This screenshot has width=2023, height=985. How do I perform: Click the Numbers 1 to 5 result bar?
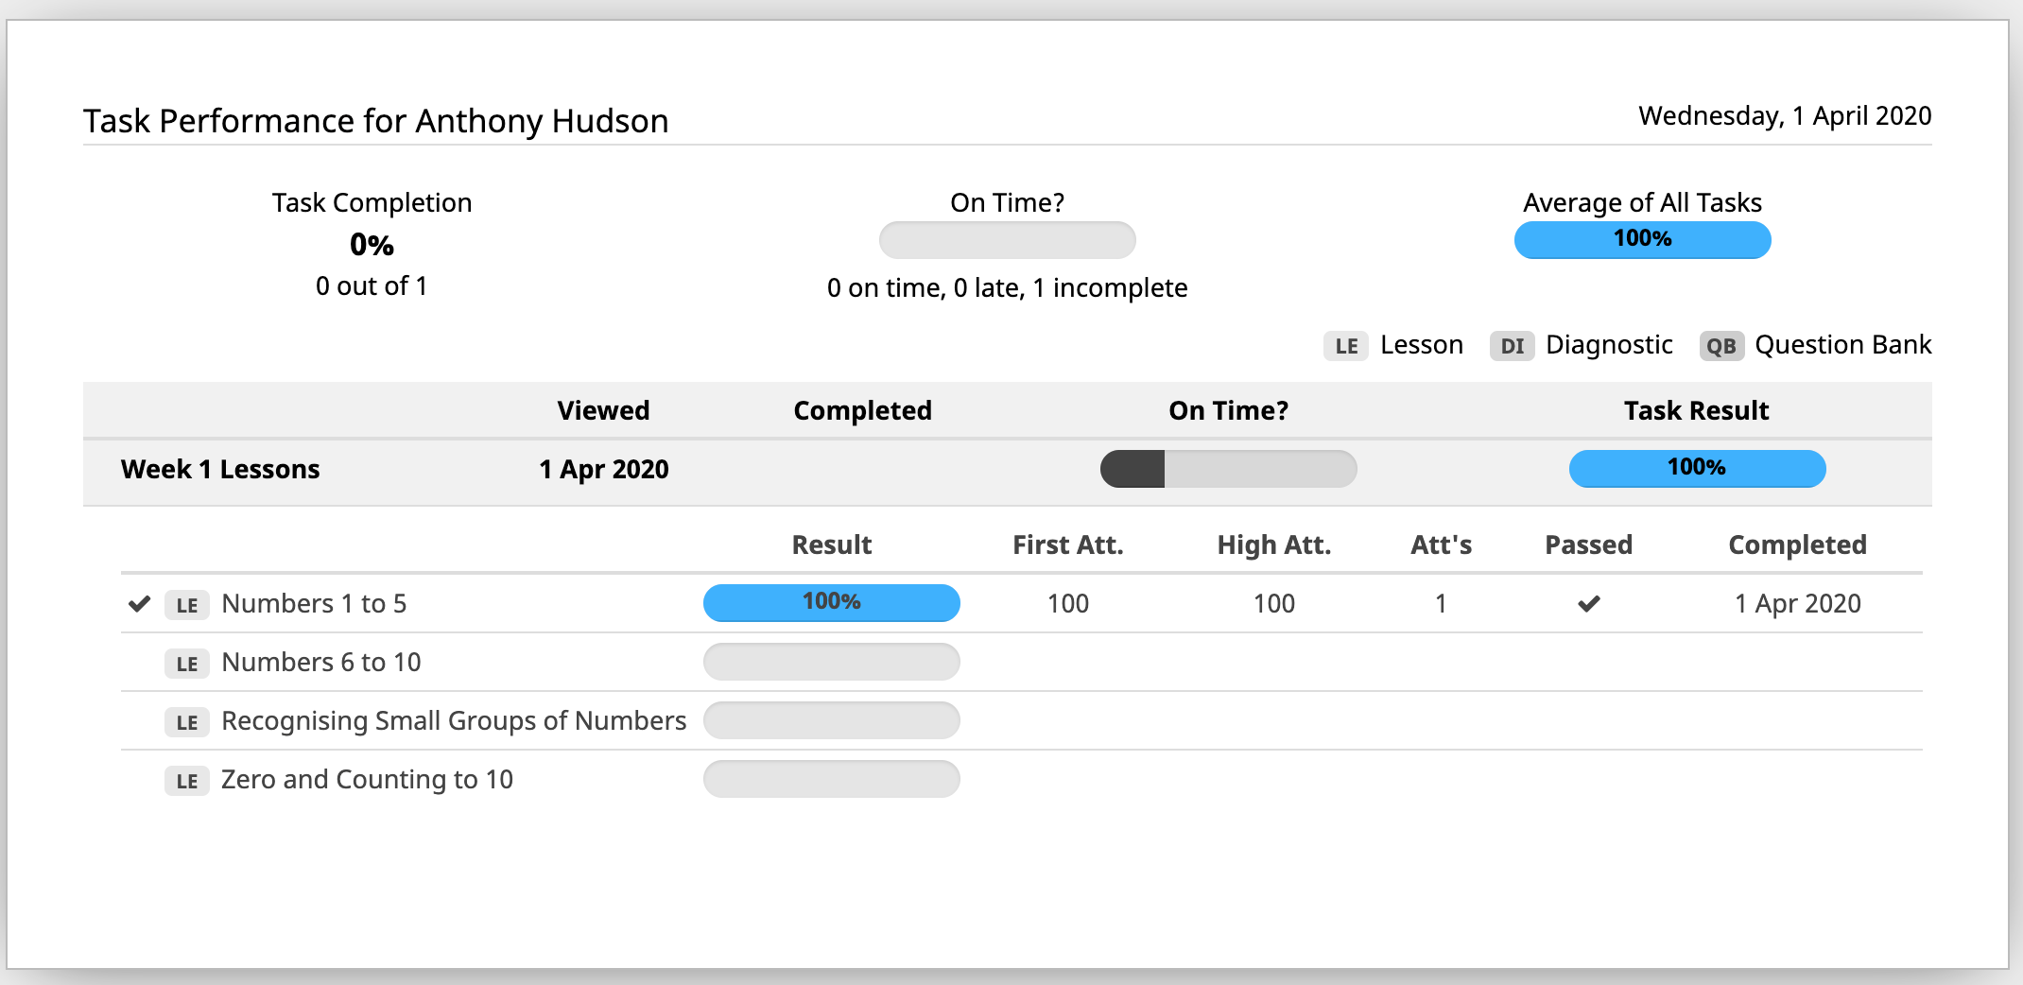click(831, 603)
